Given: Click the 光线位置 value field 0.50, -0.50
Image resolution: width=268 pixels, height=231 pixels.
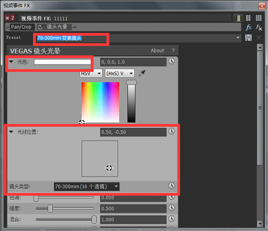Looking at the screenshot, I should coord(134,132).
